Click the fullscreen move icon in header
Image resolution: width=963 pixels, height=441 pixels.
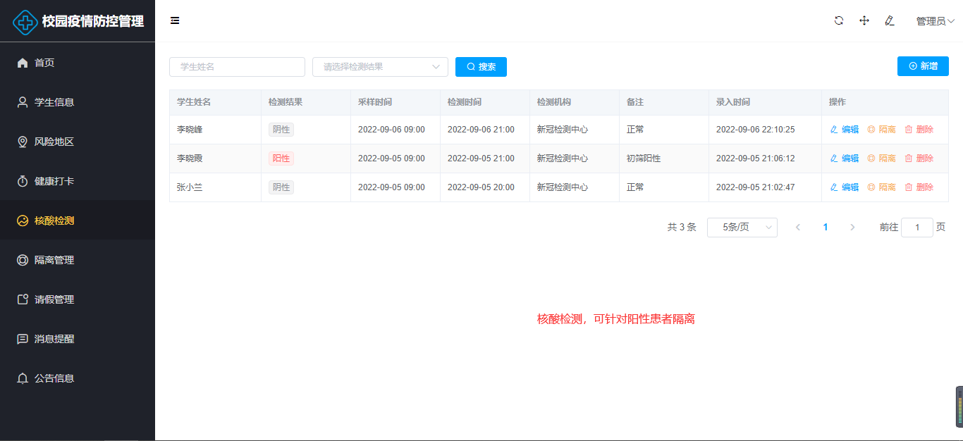click(x=864, y=20)
